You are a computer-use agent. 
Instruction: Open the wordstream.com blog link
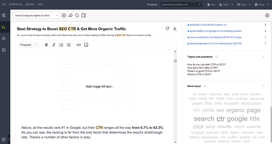[x=216, y=37]
